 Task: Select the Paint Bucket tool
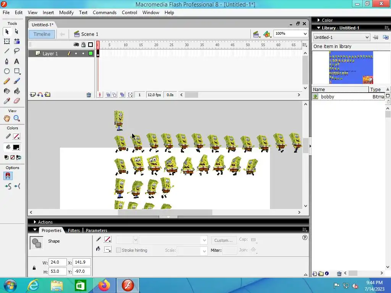pos(17,91)
